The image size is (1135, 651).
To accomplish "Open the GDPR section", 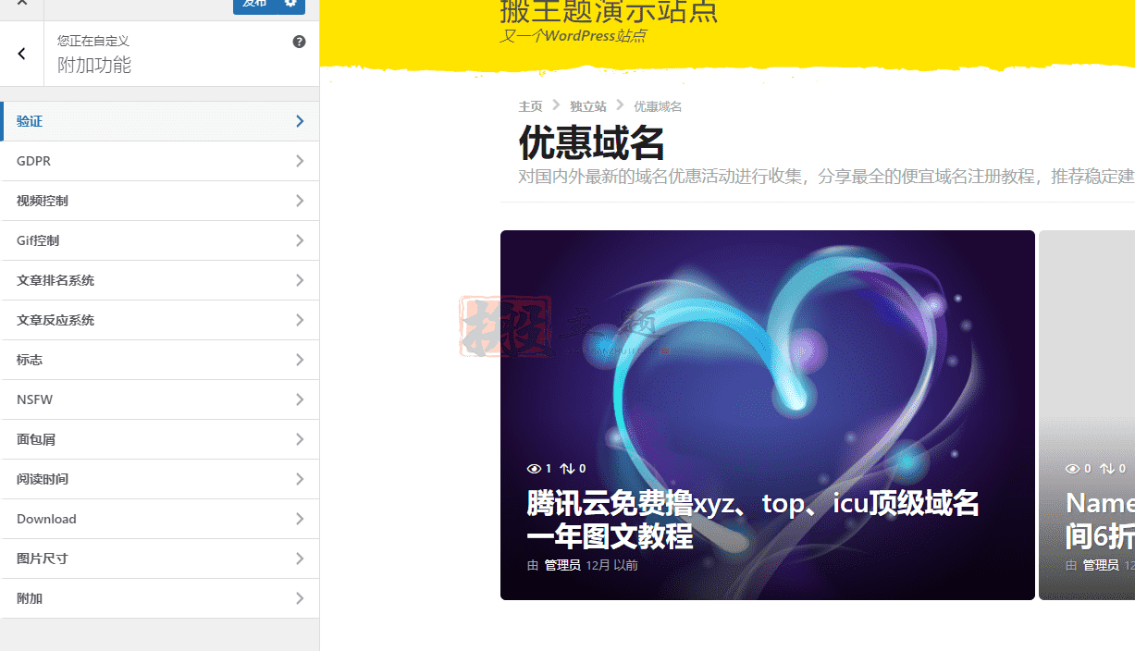I will (160, 161).
